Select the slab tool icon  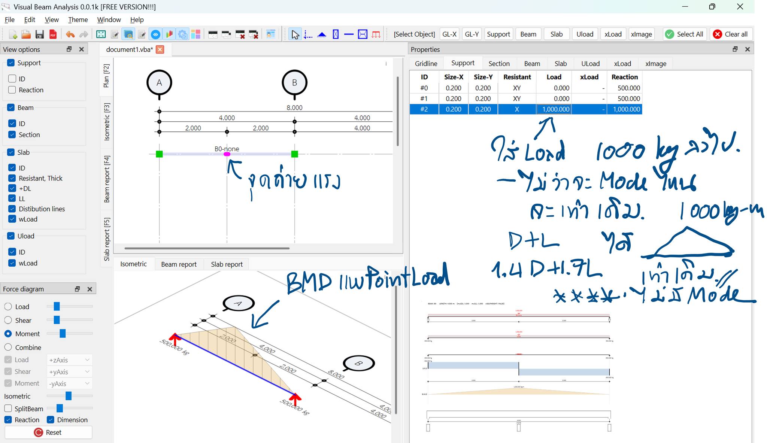363,34
